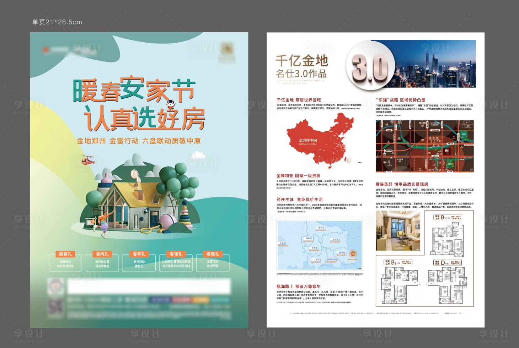The width and height of the screenshot is (519, 348).
Task: Click the 中原区 label on the blue map
Action: coord(315,248)
